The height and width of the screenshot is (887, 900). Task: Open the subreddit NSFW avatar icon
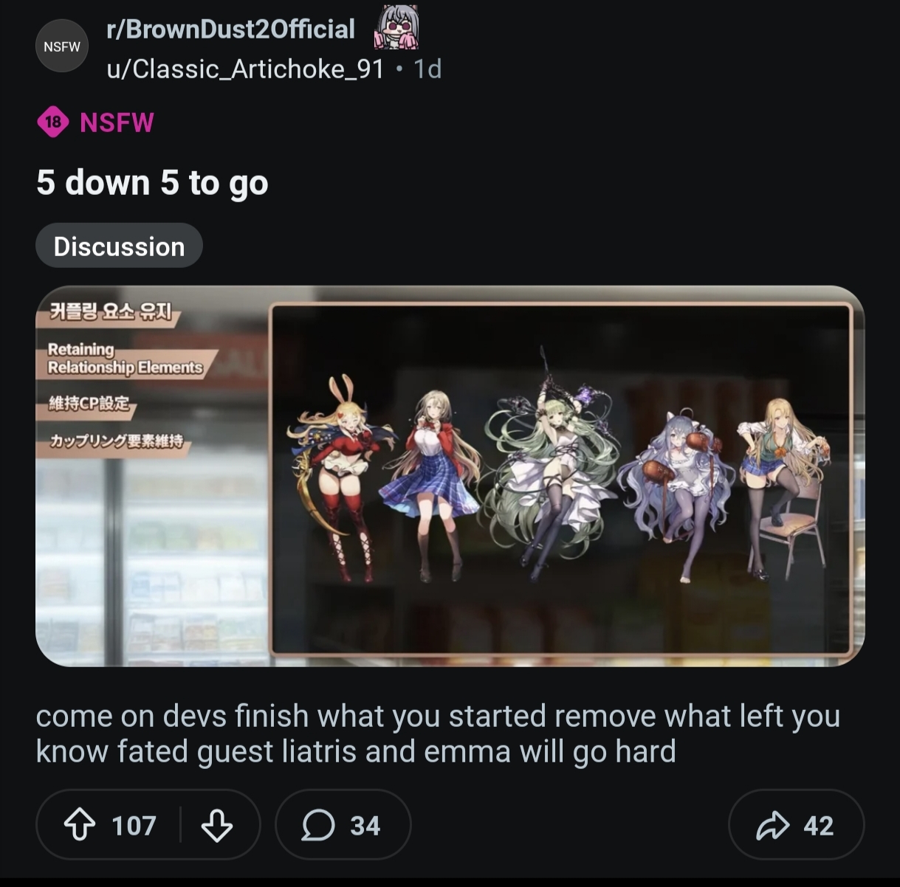click(62, 46)
